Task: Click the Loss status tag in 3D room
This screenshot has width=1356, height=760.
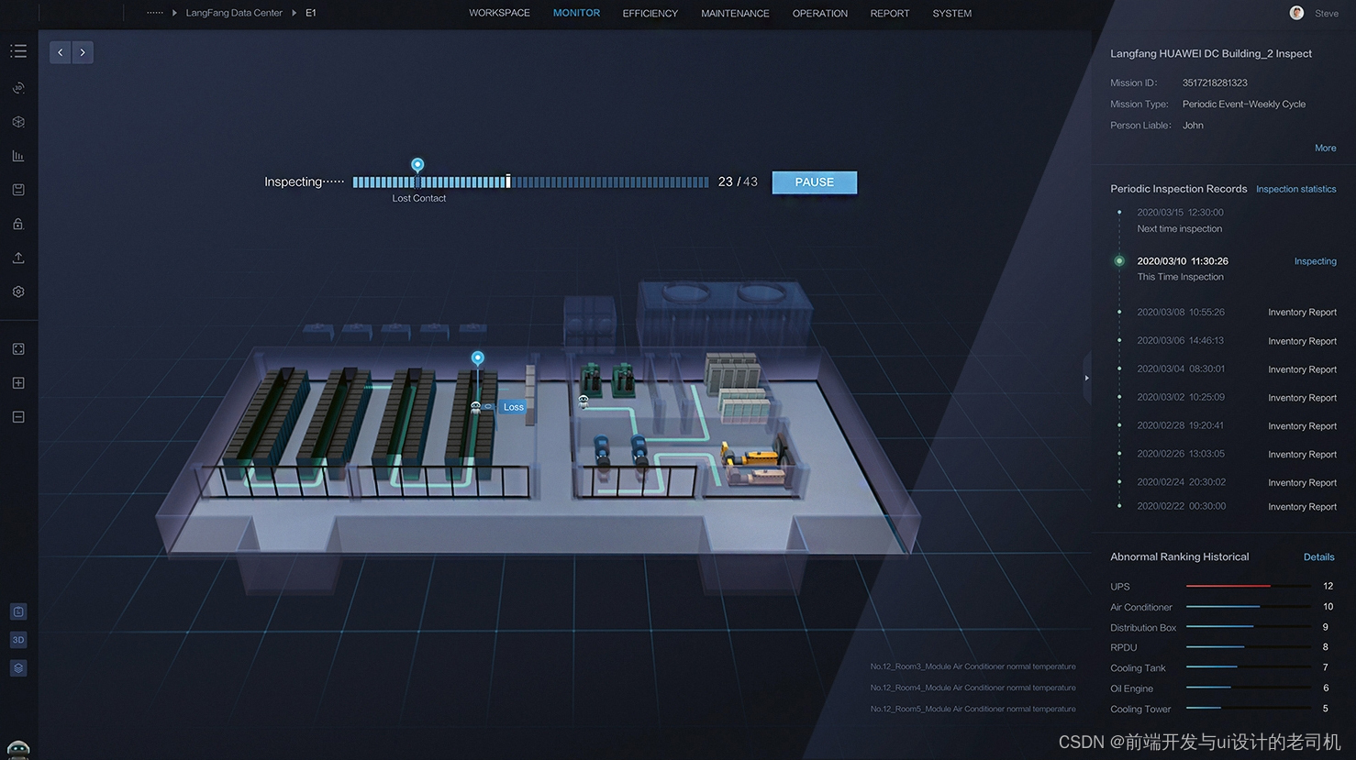Action: (x=514, y=407)
